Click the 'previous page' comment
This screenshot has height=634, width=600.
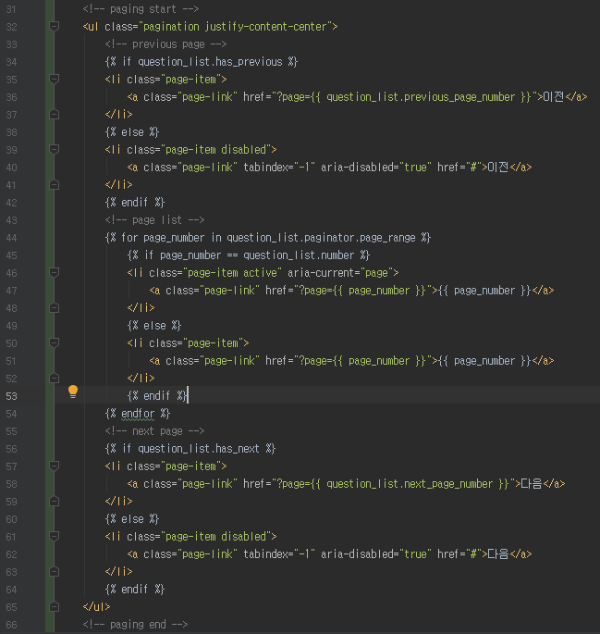tap(165, 44)
